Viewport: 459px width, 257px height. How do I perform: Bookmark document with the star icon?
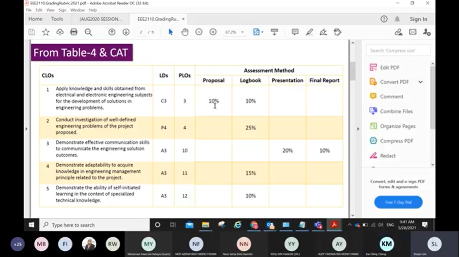click(x=46, y=32)
